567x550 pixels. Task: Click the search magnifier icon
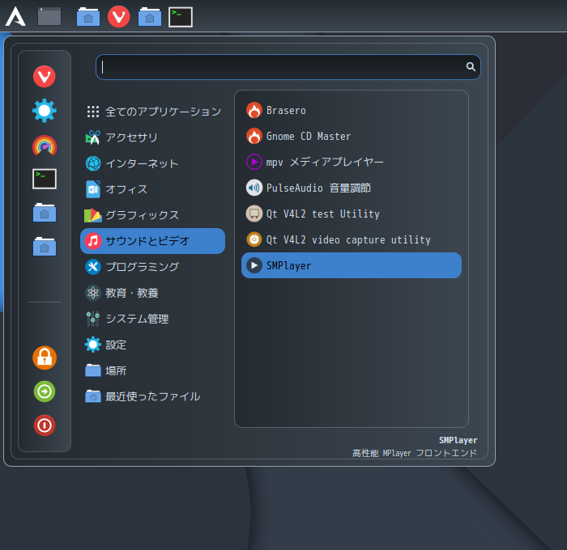471,66
